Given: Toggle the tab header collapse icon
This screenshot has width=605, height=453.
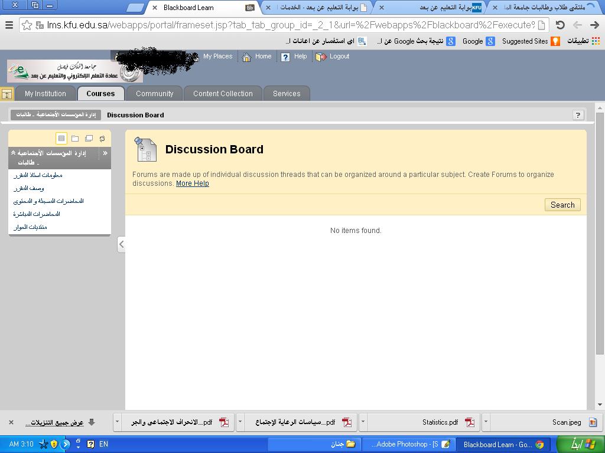Looking at the screenshot, I should tap(7, 94).
